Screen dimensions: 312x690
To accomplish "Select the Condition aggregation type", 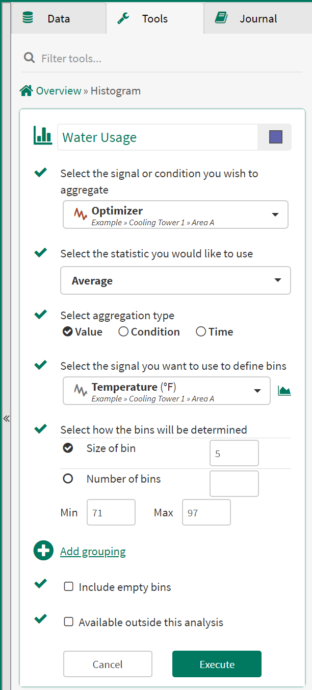I will click(123, 332).
